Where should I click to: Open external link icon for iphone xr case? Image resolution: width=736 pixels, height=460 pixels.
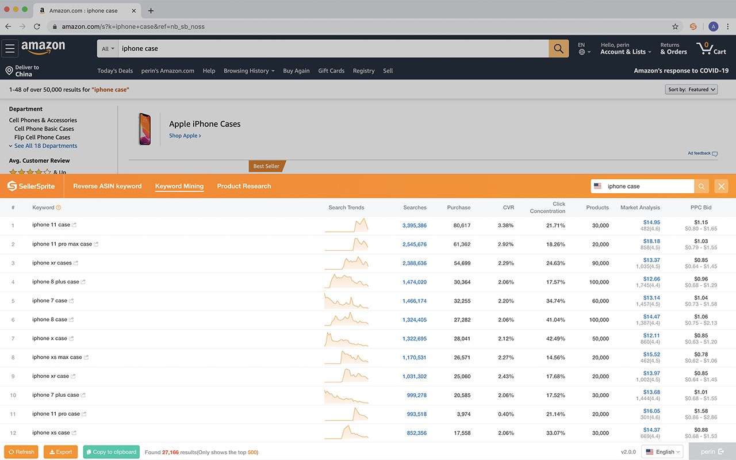73,376
